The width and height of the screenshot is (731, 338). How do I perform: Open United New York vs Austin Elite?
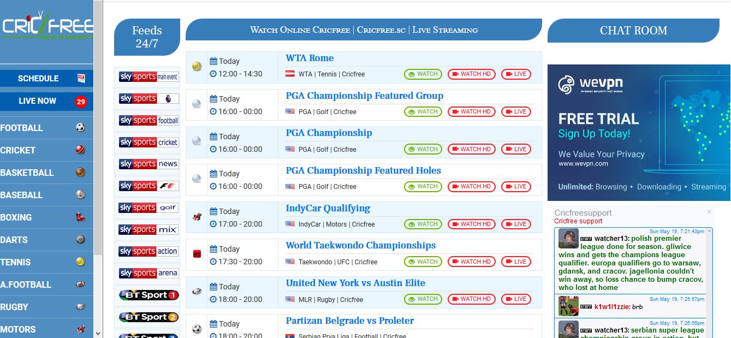pyautogui.click(x=355, y=283)
